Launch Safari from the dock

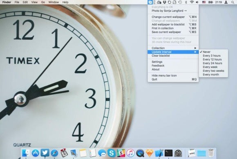coord(54,153)
